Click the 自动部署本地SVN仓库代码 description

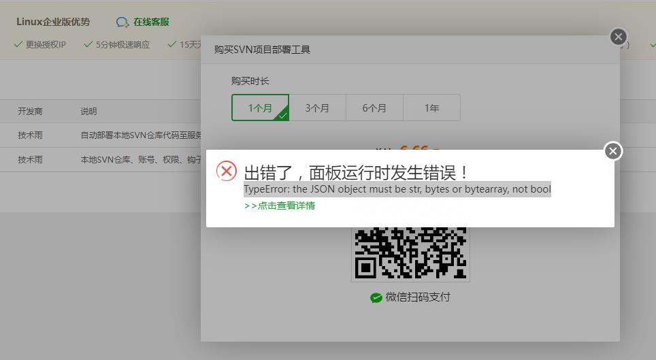[x=141, y=135]
